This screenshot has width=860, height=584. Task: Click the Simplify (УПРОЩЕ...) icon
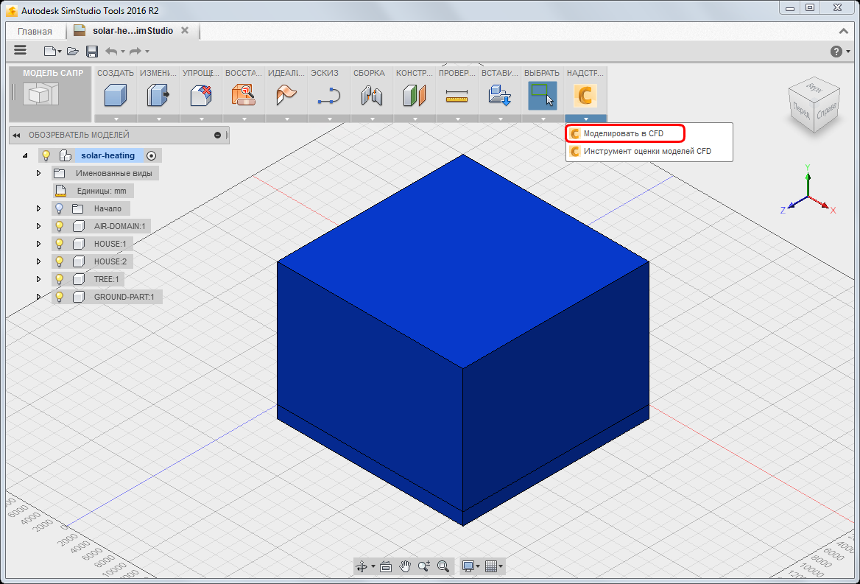tap(201, 96)
